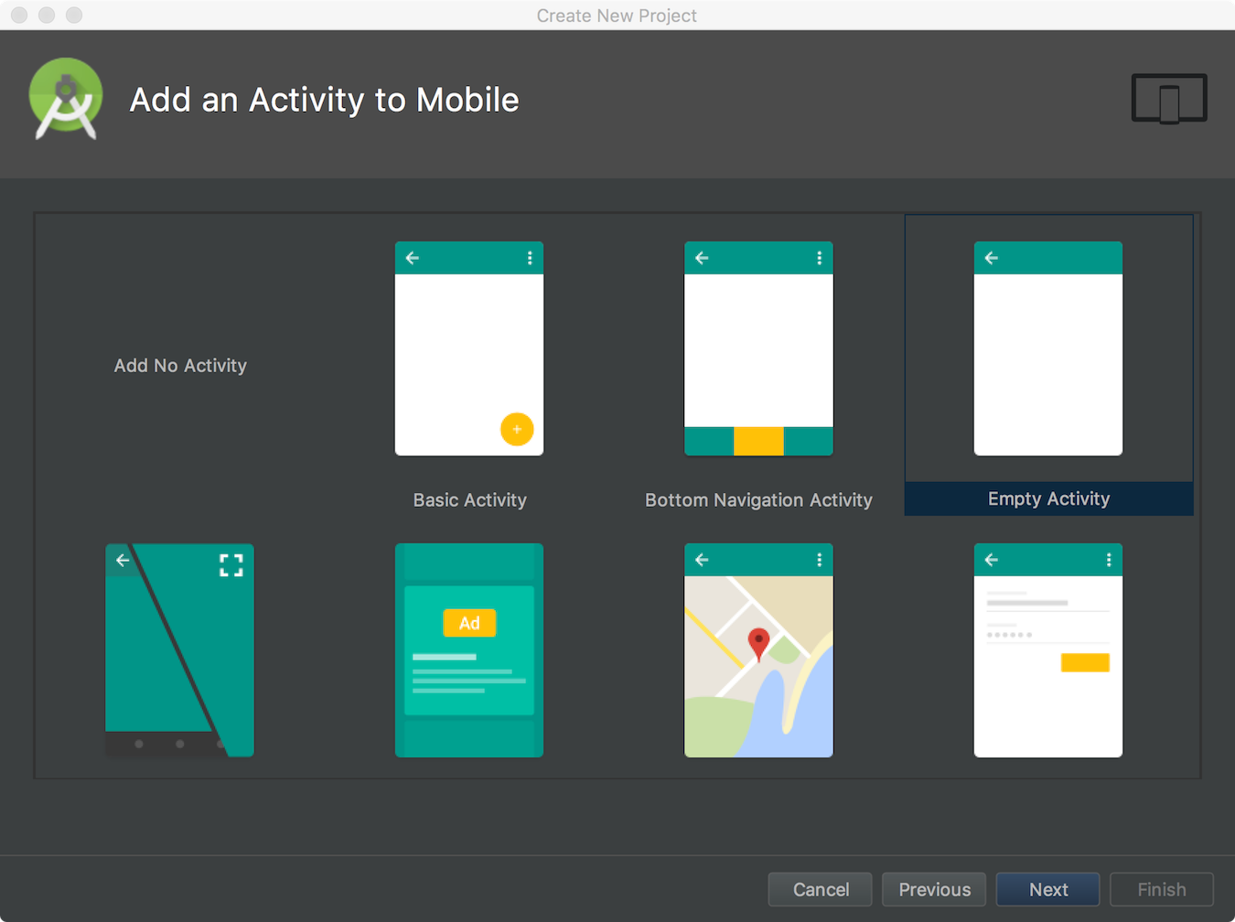The height and width of the screenshot is (922, 1235).
Task: Click the yellow Ad badge in the Ads template
Action: [469, 623]
